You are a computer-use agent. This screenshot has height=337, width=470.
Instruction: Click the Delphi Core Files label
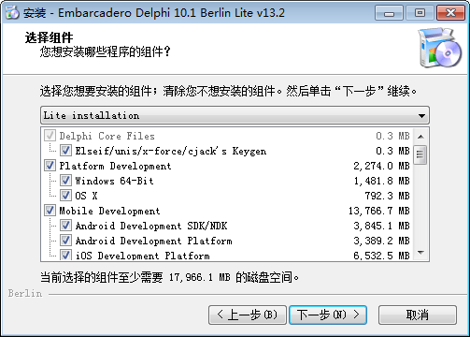click(x=107, y=136)
